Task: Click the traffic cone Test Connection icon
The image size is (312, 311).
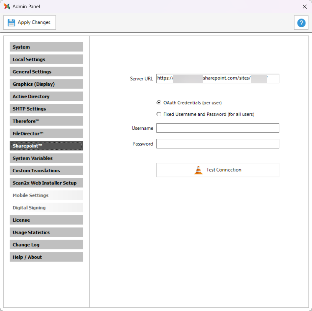Action: click(x=198, y=170)
